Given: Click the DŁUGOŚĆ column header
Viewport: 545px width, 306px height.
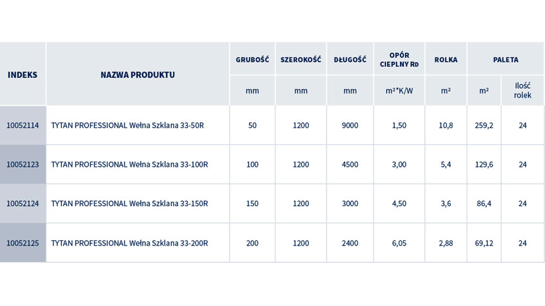Looking at the screenshot, I should pos(350,60).
